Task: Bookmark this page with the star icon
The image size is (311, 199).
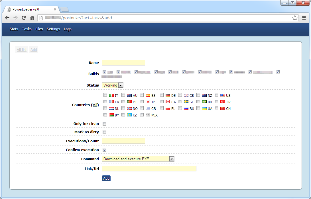Action: pyautogui.click(x=295, y=18)
